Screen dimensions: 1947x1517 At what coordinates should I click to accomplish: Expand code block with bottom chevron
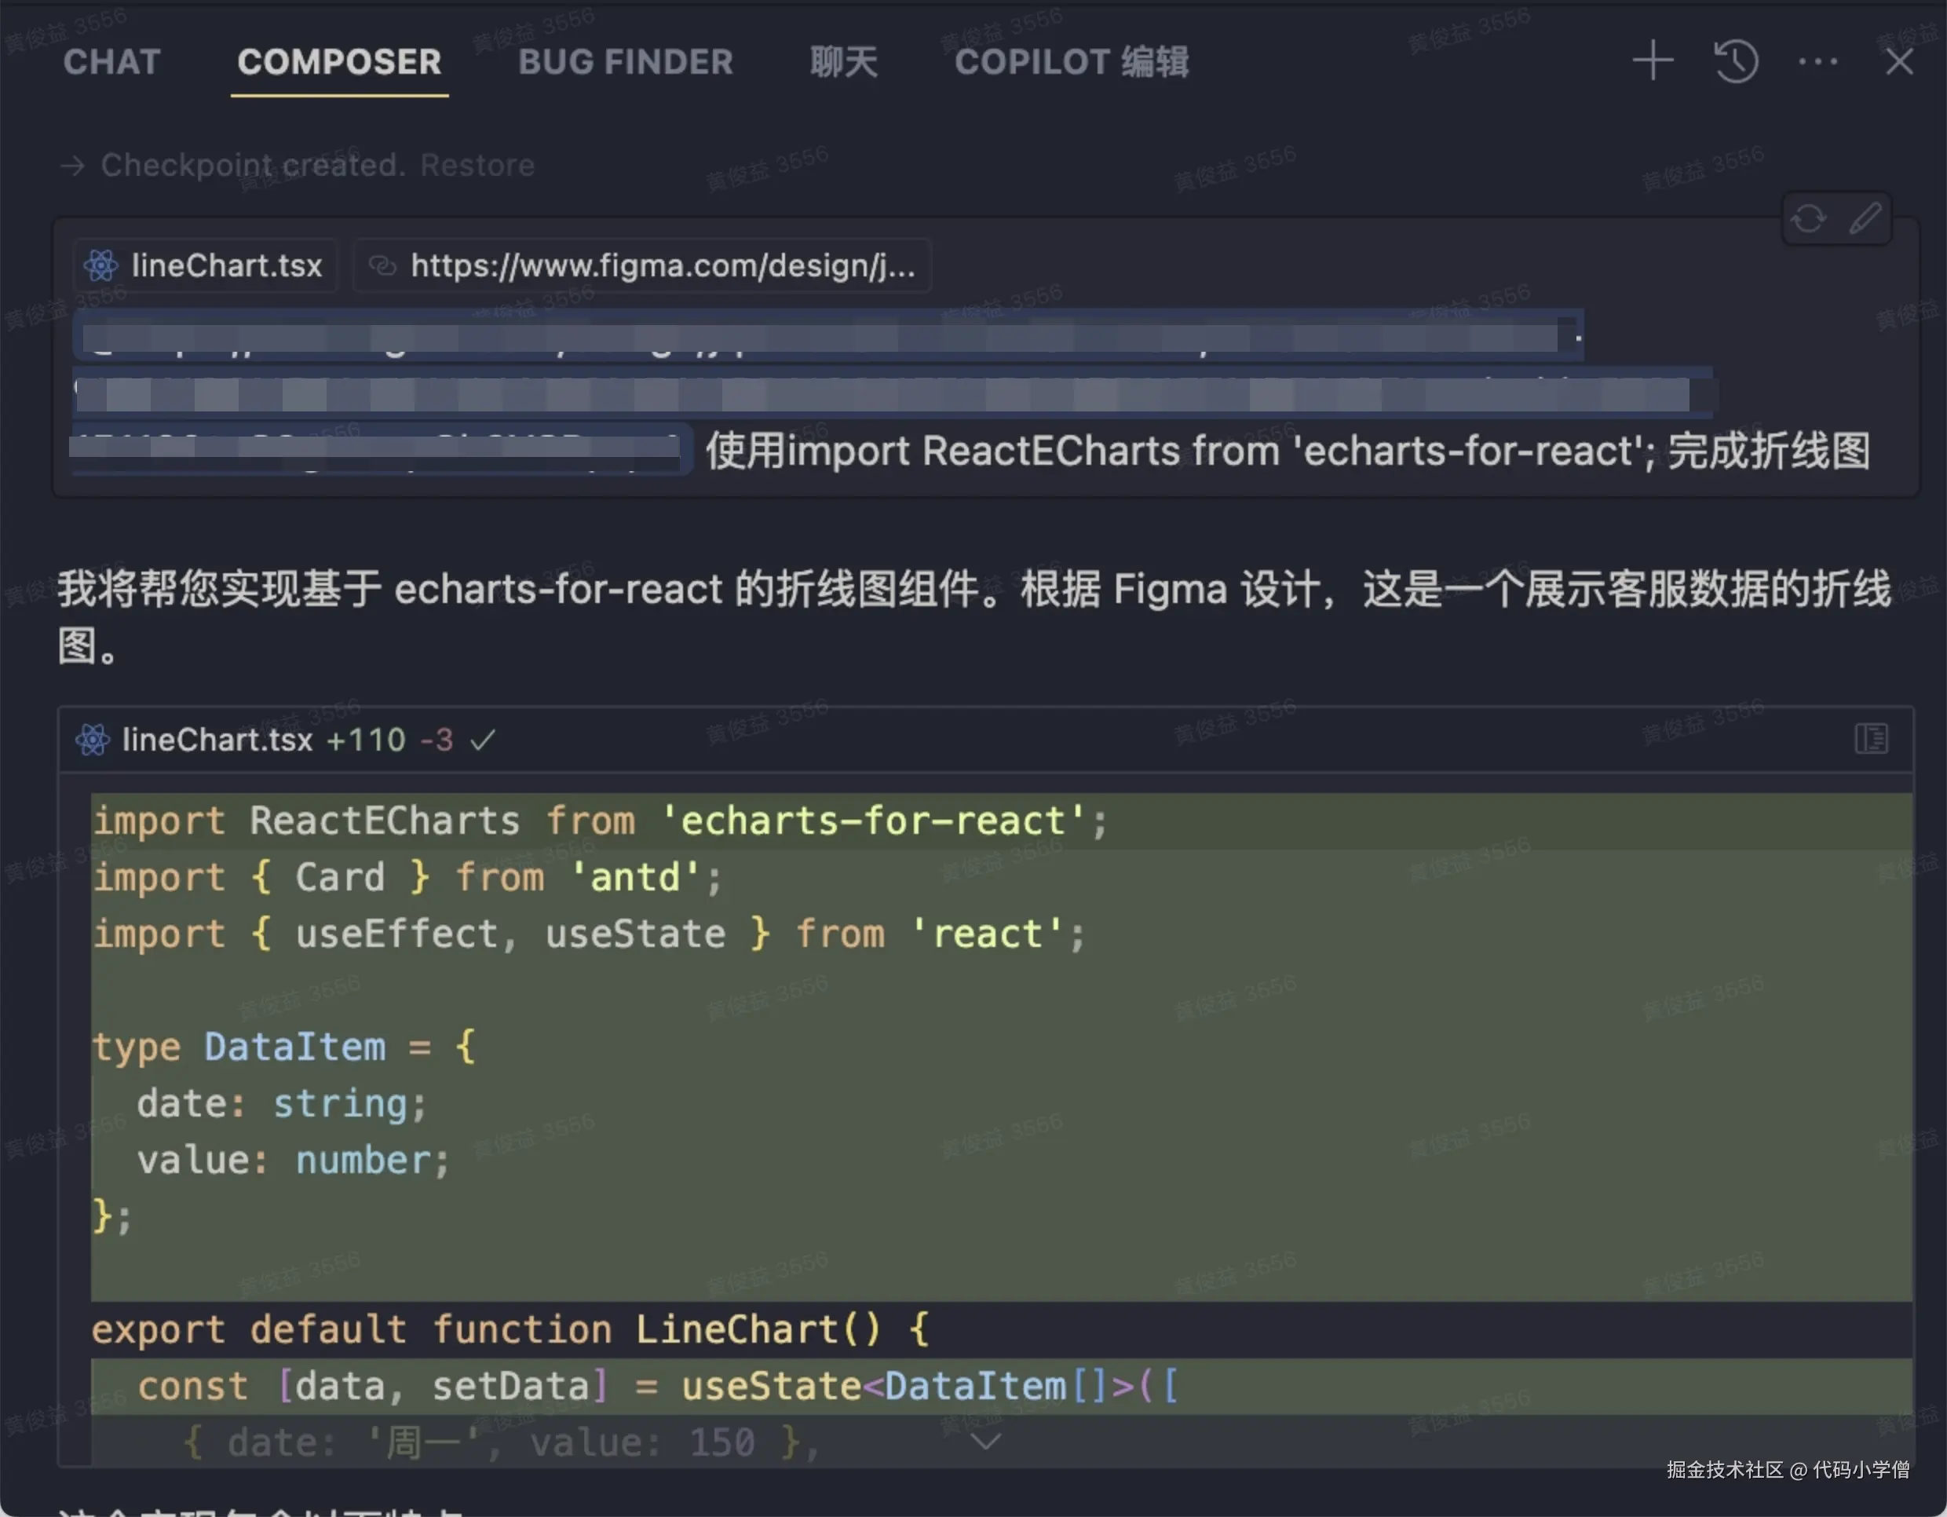coord(984,1441)
